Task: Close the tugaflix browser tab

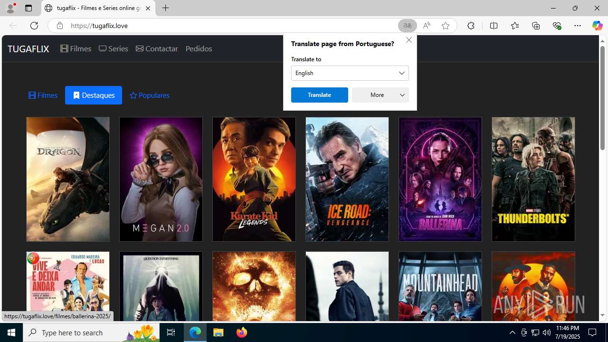Action: tap(148, 8)
